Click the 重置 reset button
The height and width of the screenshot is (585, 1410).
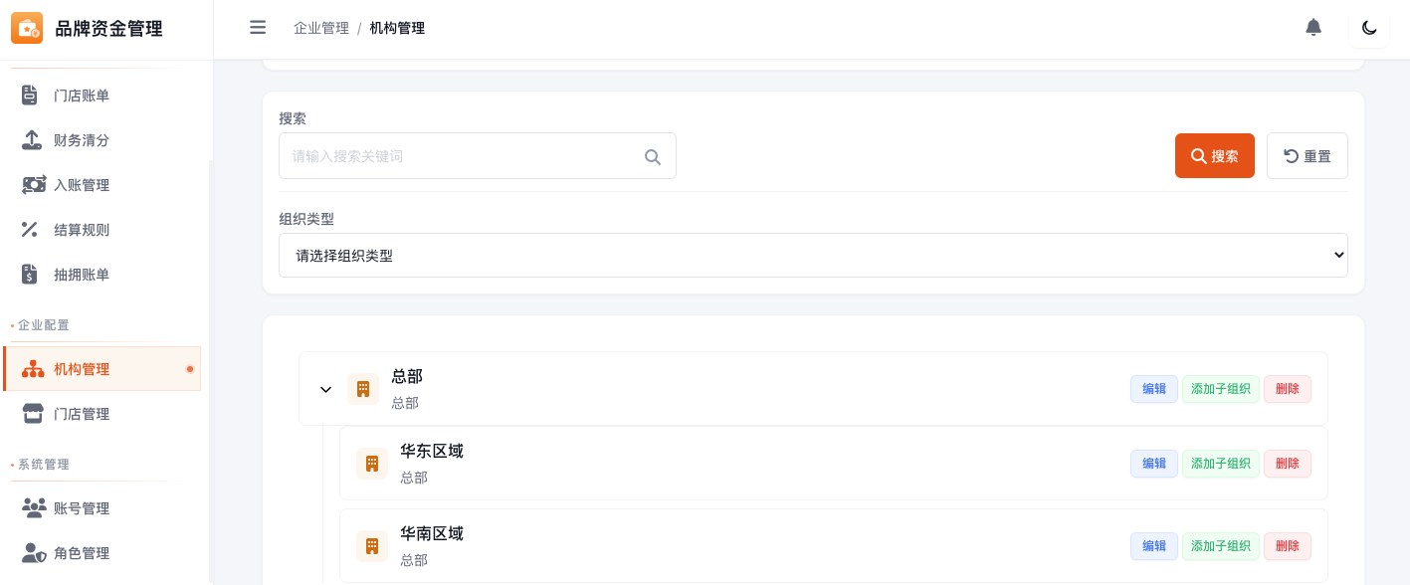tap(1307, 156)
